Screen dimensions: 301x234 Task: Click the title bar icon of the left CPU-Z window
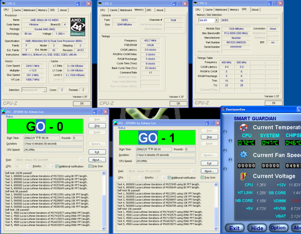[3, 4]
